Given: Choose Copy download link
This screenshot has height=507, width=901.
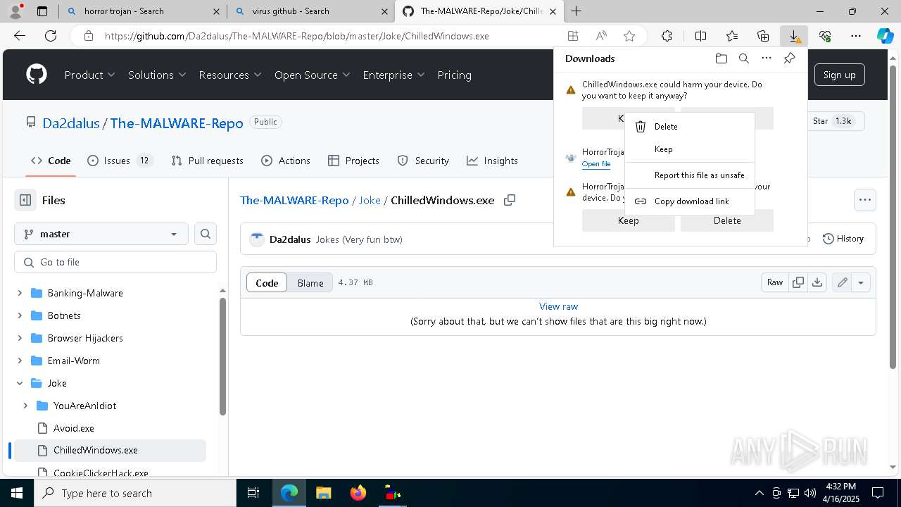Looking at the screenshot, I should point(690,201).
